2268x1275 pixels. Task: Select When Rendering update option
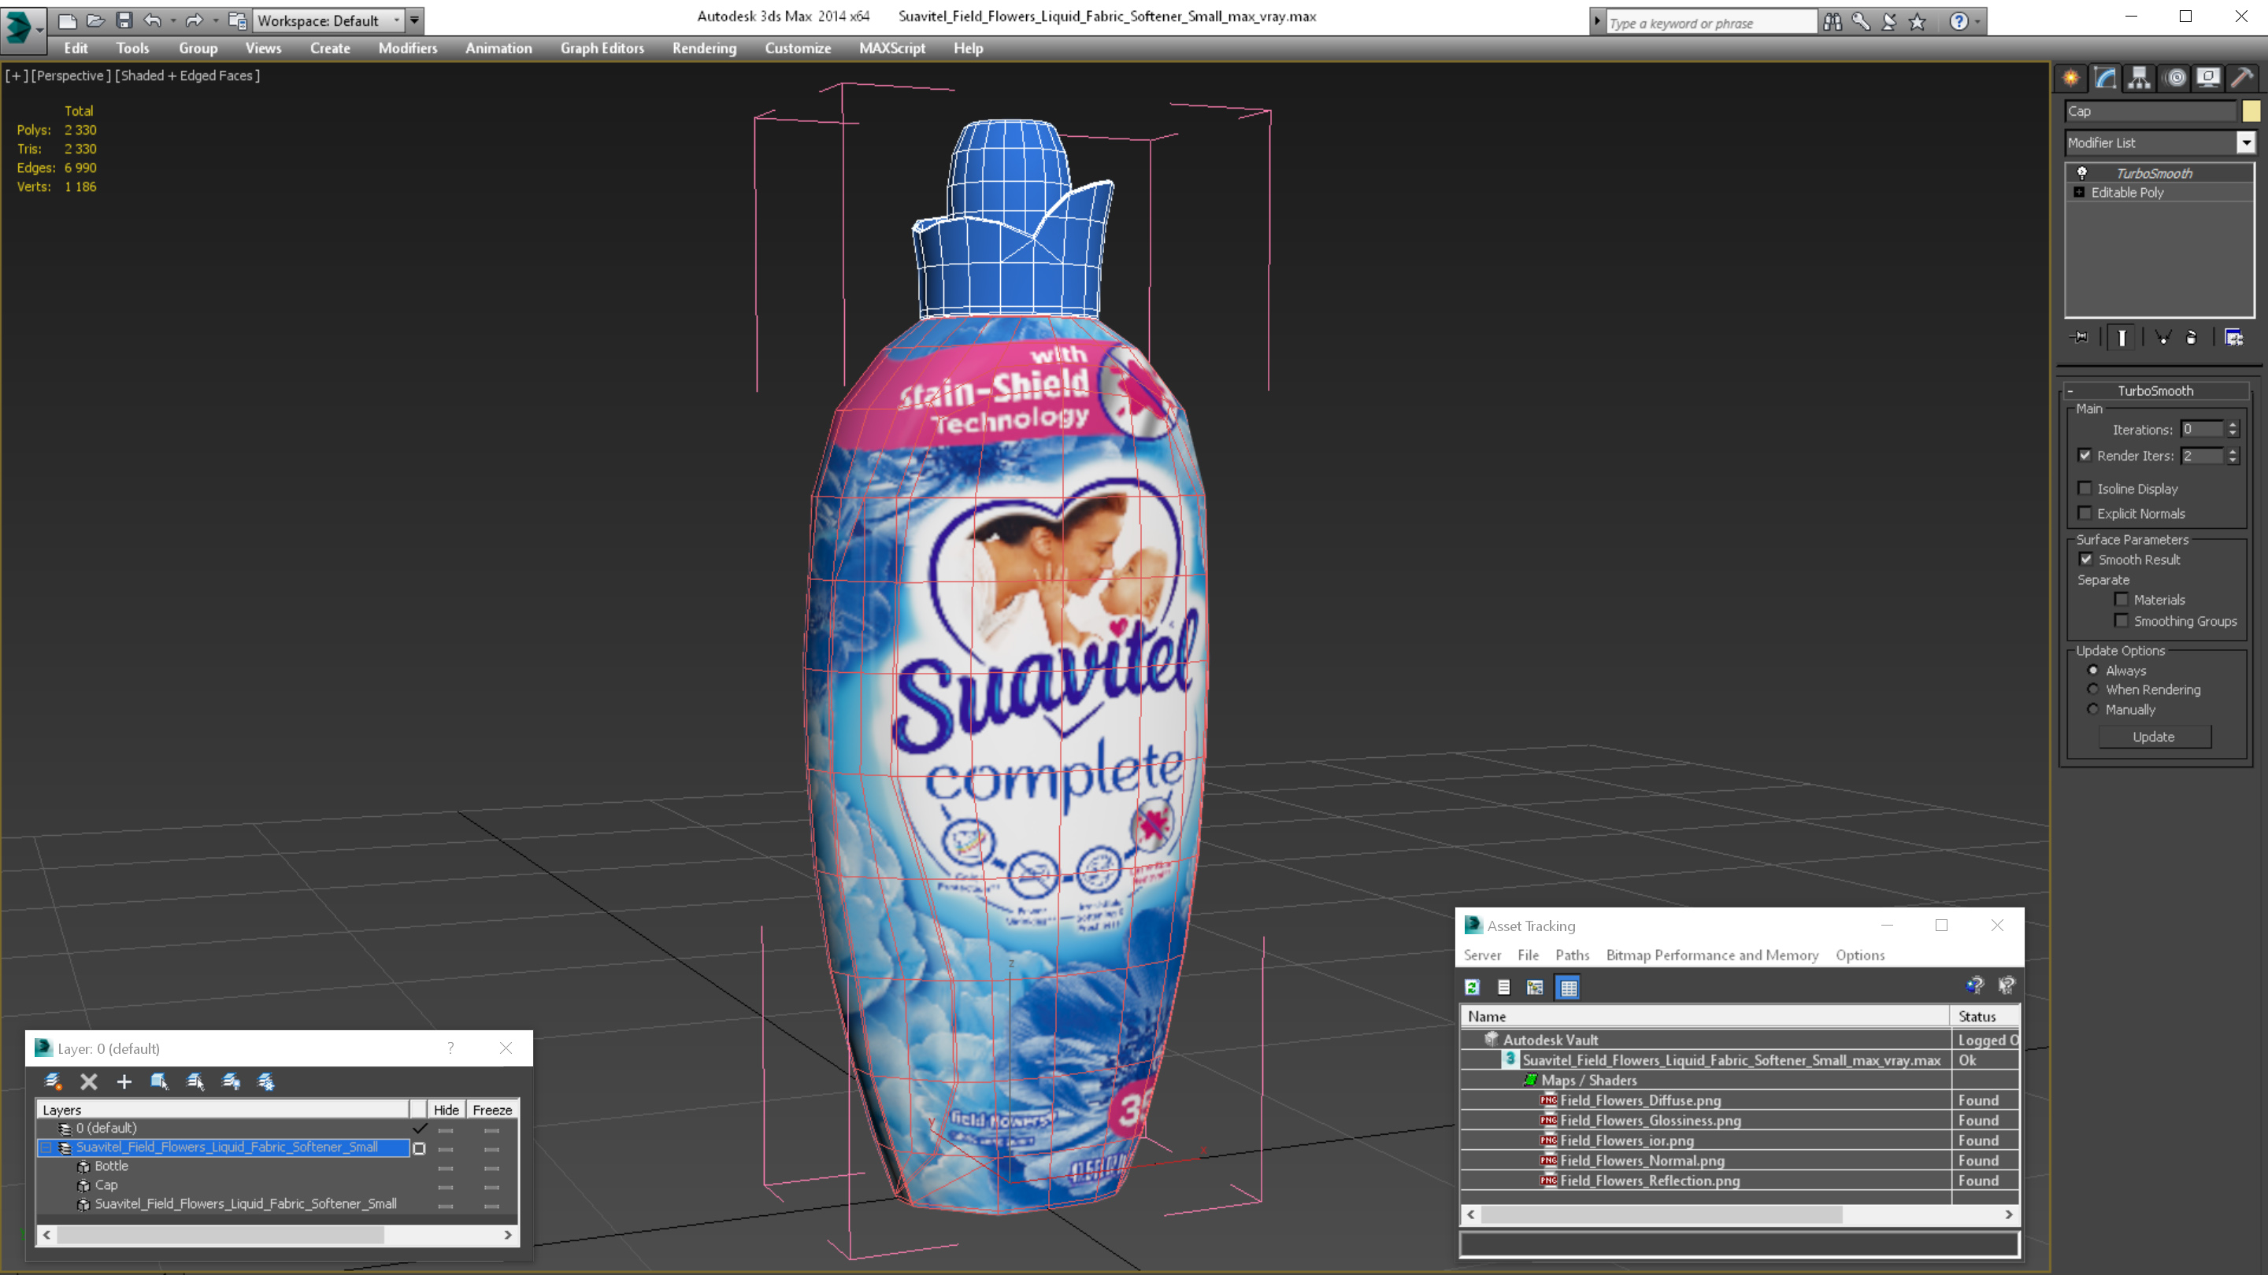pos(2093,689)
